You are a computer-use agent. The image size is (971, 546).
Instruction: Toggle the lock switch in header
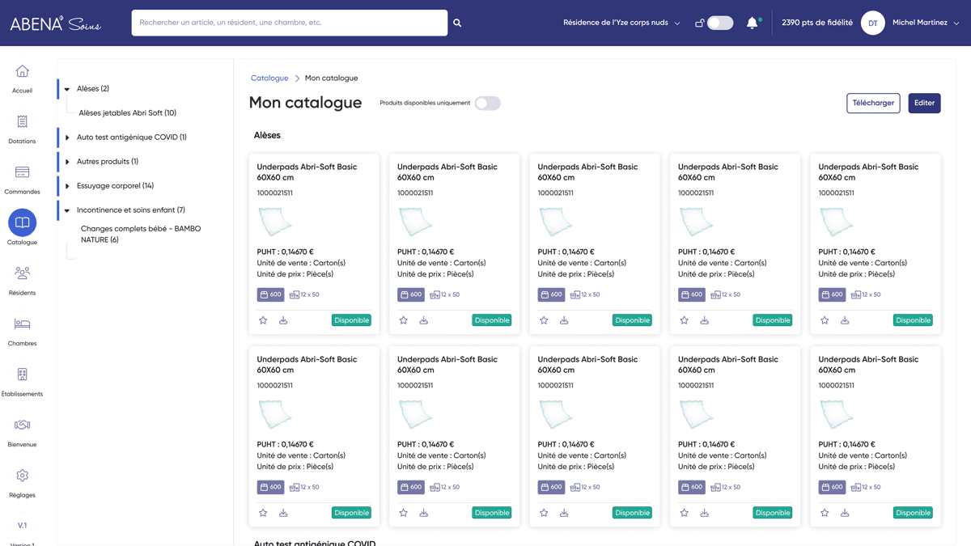pyautogui.click(x=720, y=23)
